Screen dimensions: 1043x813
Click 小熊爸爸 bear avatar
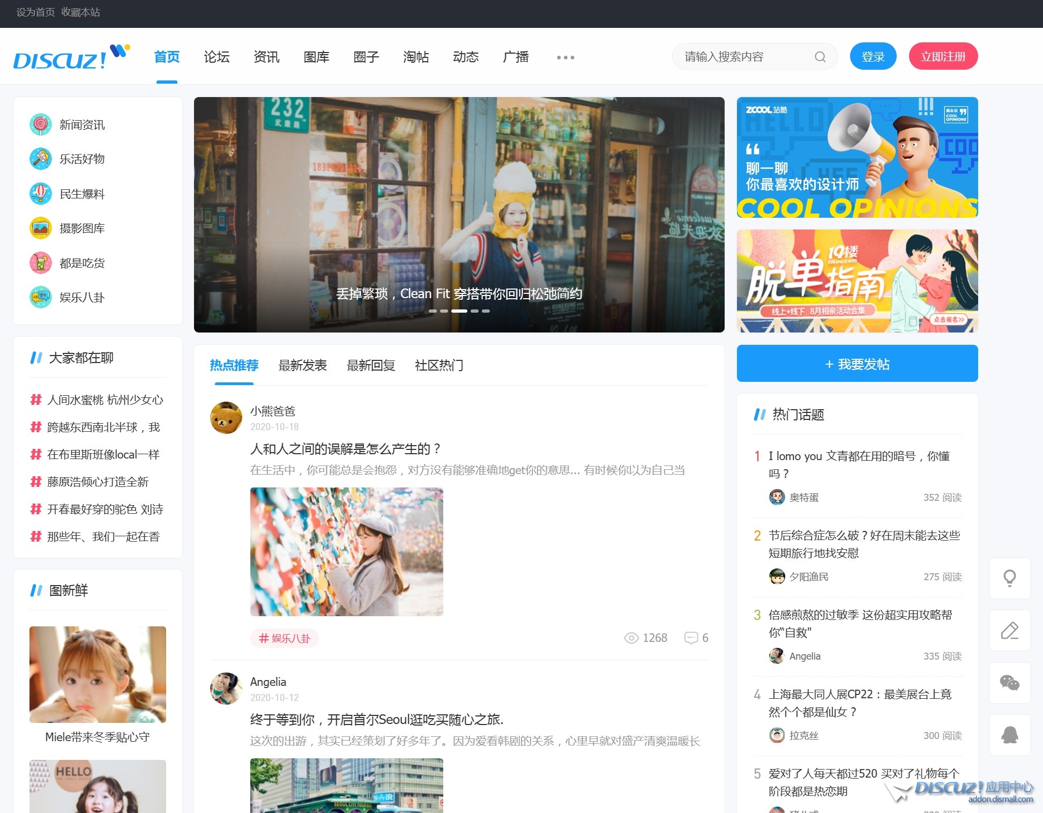[226, 418]
